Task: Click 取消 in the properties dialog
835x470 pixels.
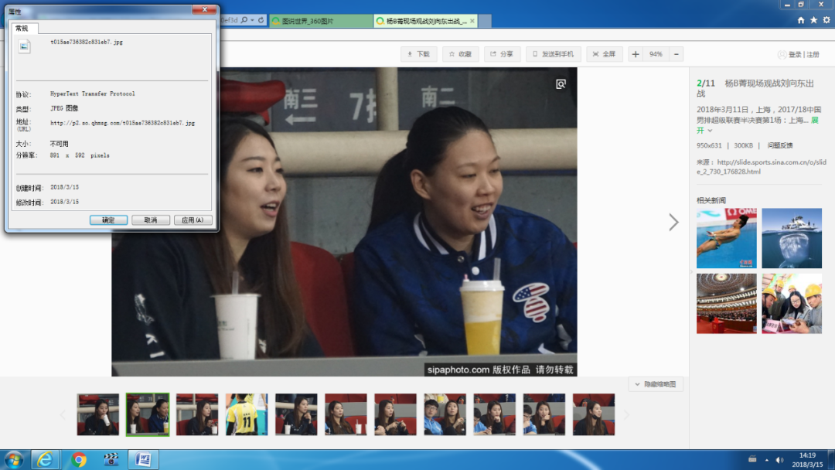Action: point(150,220)
